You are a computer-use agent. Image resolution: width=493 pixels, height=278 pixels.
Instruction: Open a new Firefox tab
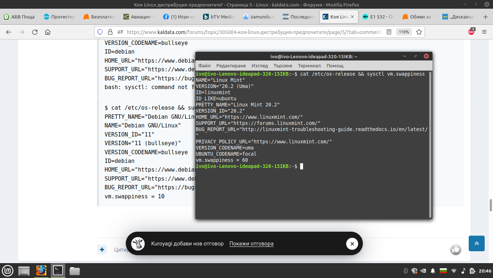pos(486,17)
